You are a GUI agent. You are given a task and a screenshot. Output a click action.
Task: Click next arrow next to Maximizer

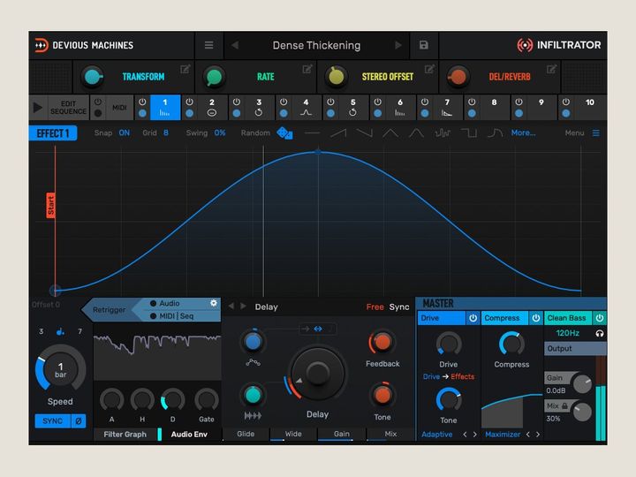(x=538, y=435)
